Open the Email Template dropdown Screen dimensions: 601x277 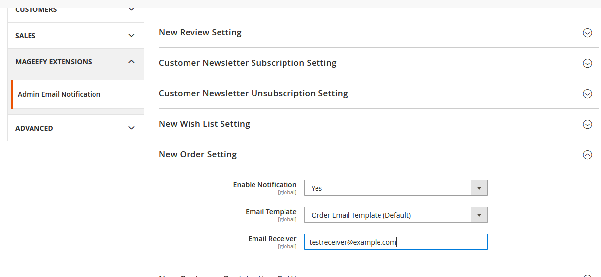coord(388,215)
